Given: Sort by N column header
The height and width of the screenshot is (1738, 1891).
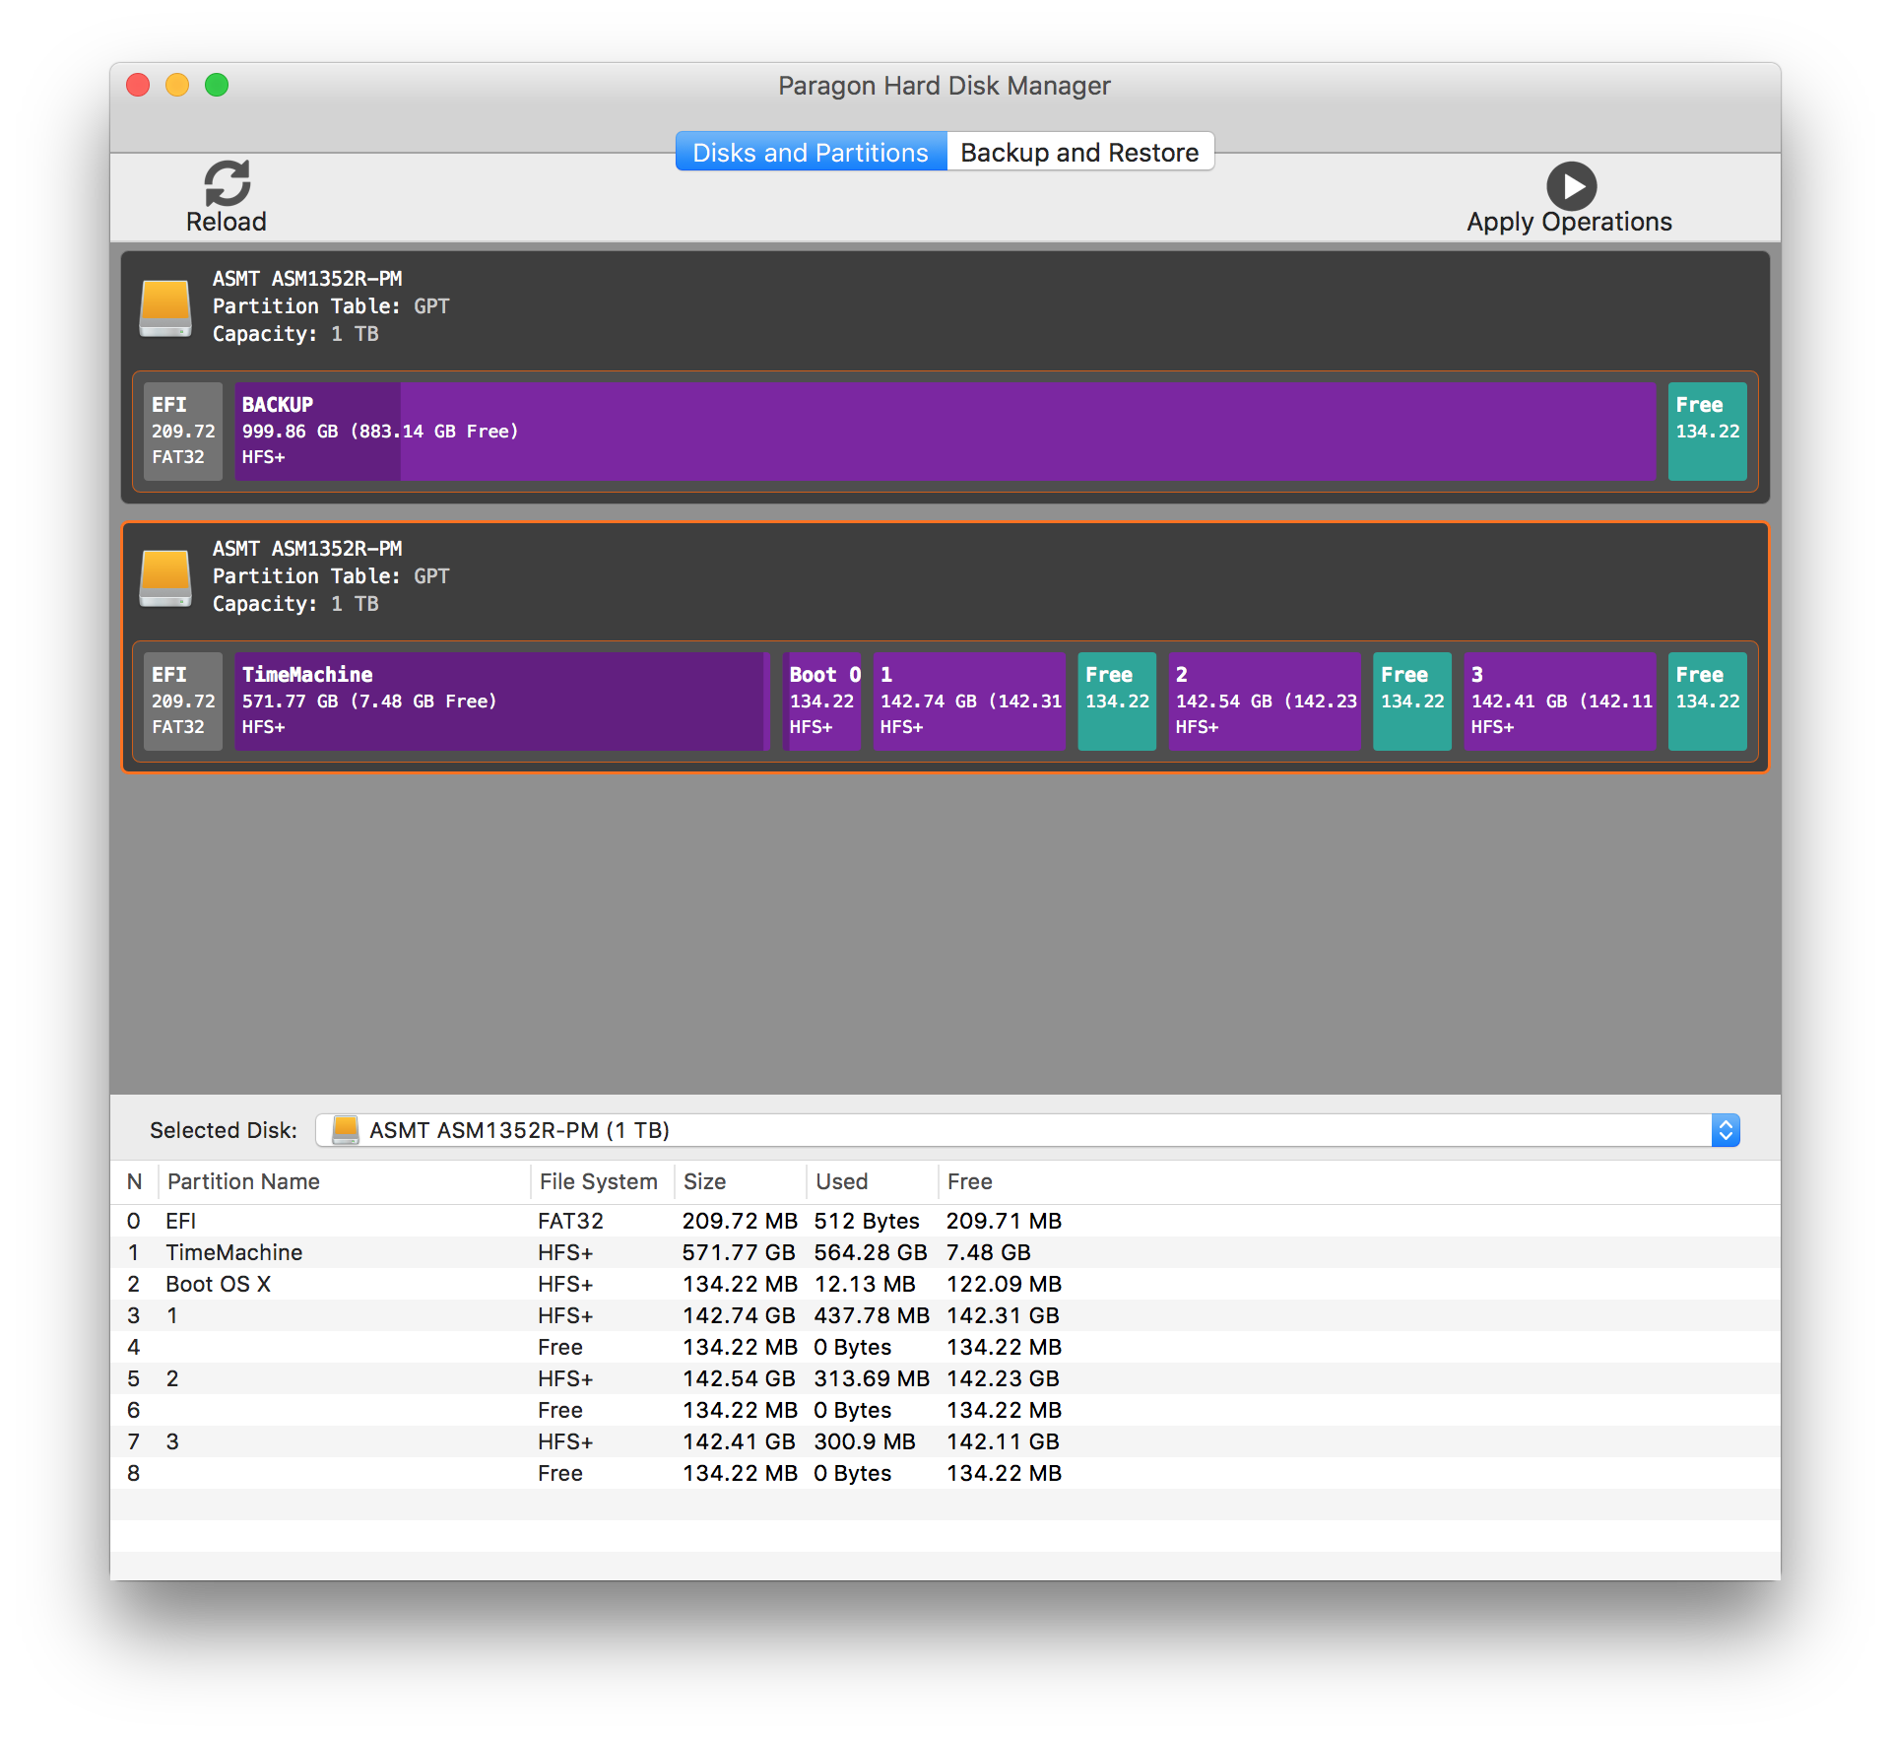Looking at the screenshot, I should pyautogui.click(x=135, y=1181).
